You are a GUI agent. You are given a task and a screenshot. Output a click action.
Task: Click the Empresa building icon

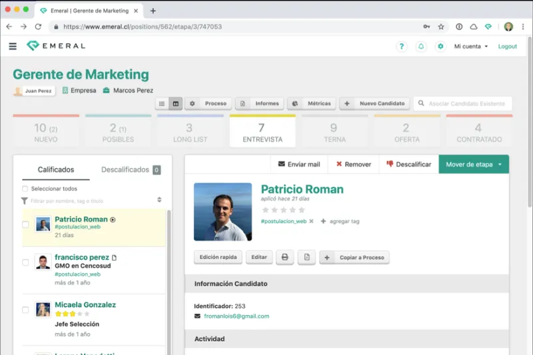point(65,90)
